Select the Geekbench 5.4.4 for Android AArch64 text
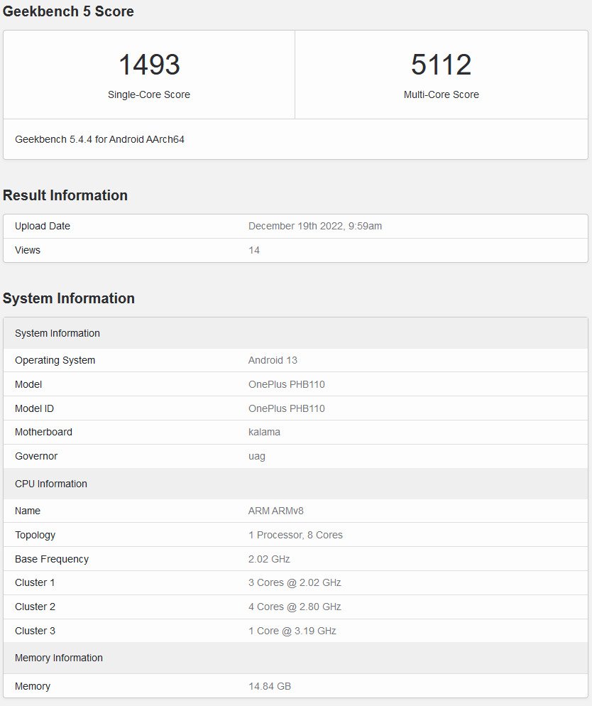 click(x=99, y=139)
